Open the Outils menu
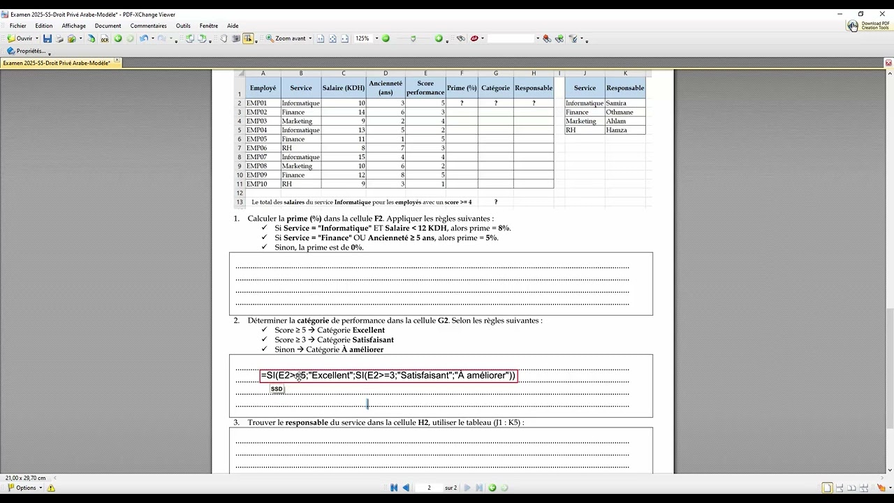 (x=183, y=26)
